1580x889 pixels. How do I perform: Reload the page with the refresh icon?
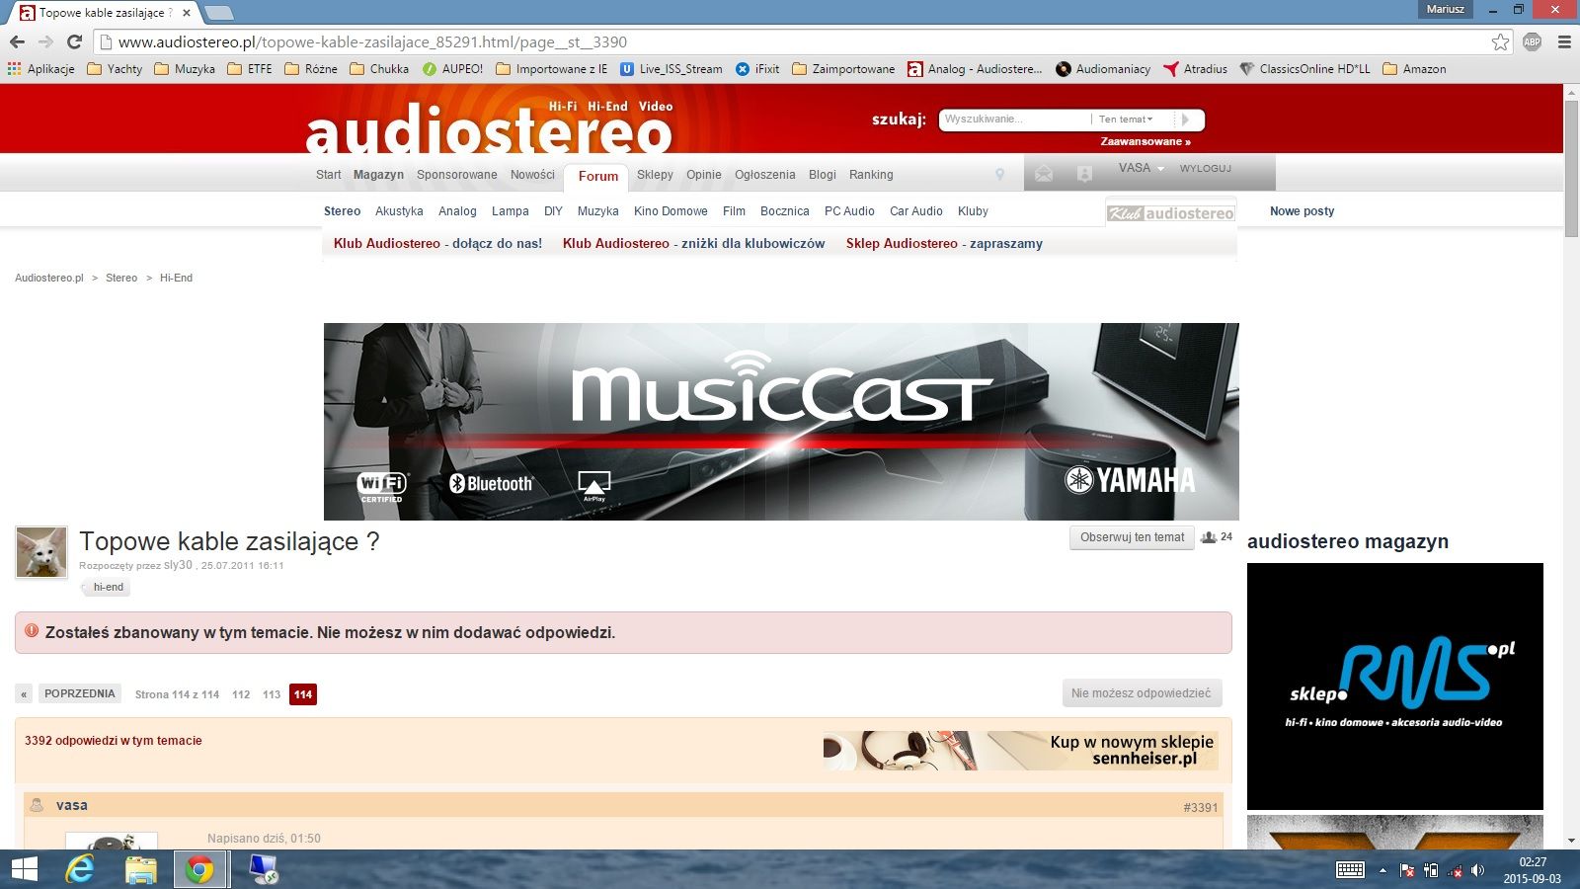click(x=74, y=41)
